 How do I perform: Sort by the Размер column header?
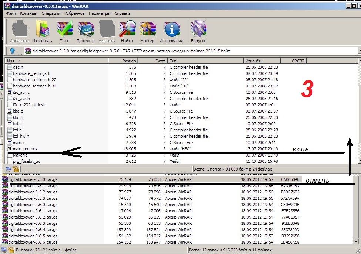coord(123,61)
